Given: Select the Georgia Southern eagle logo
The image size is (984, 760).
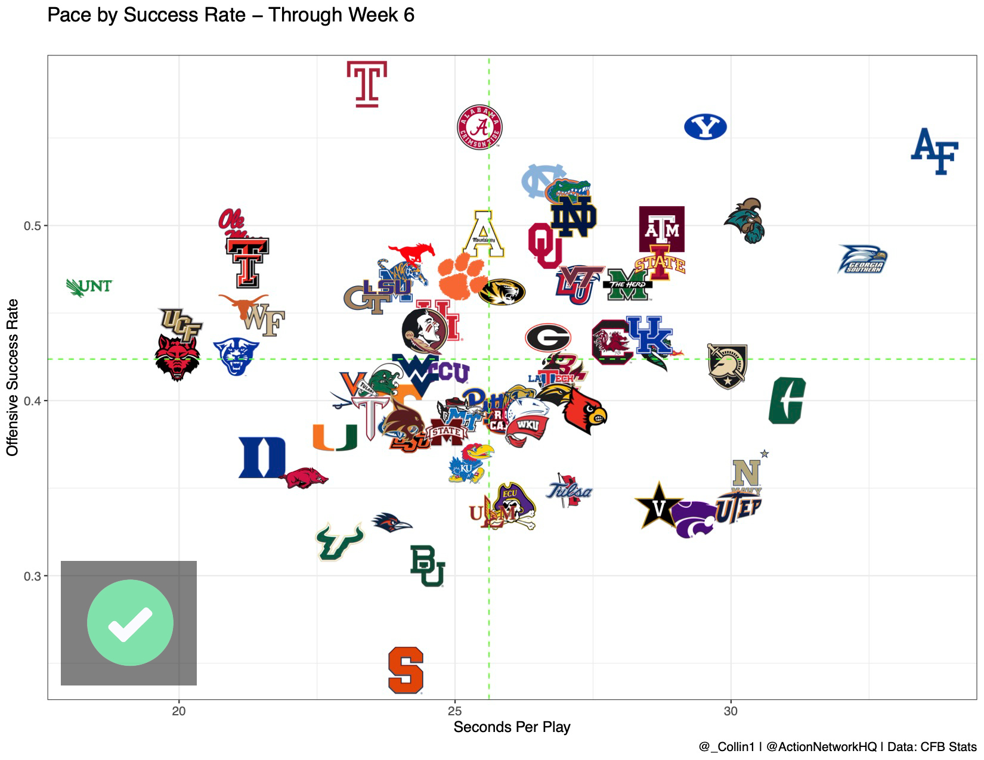Looking at the screenshot, I should [863, 259].
